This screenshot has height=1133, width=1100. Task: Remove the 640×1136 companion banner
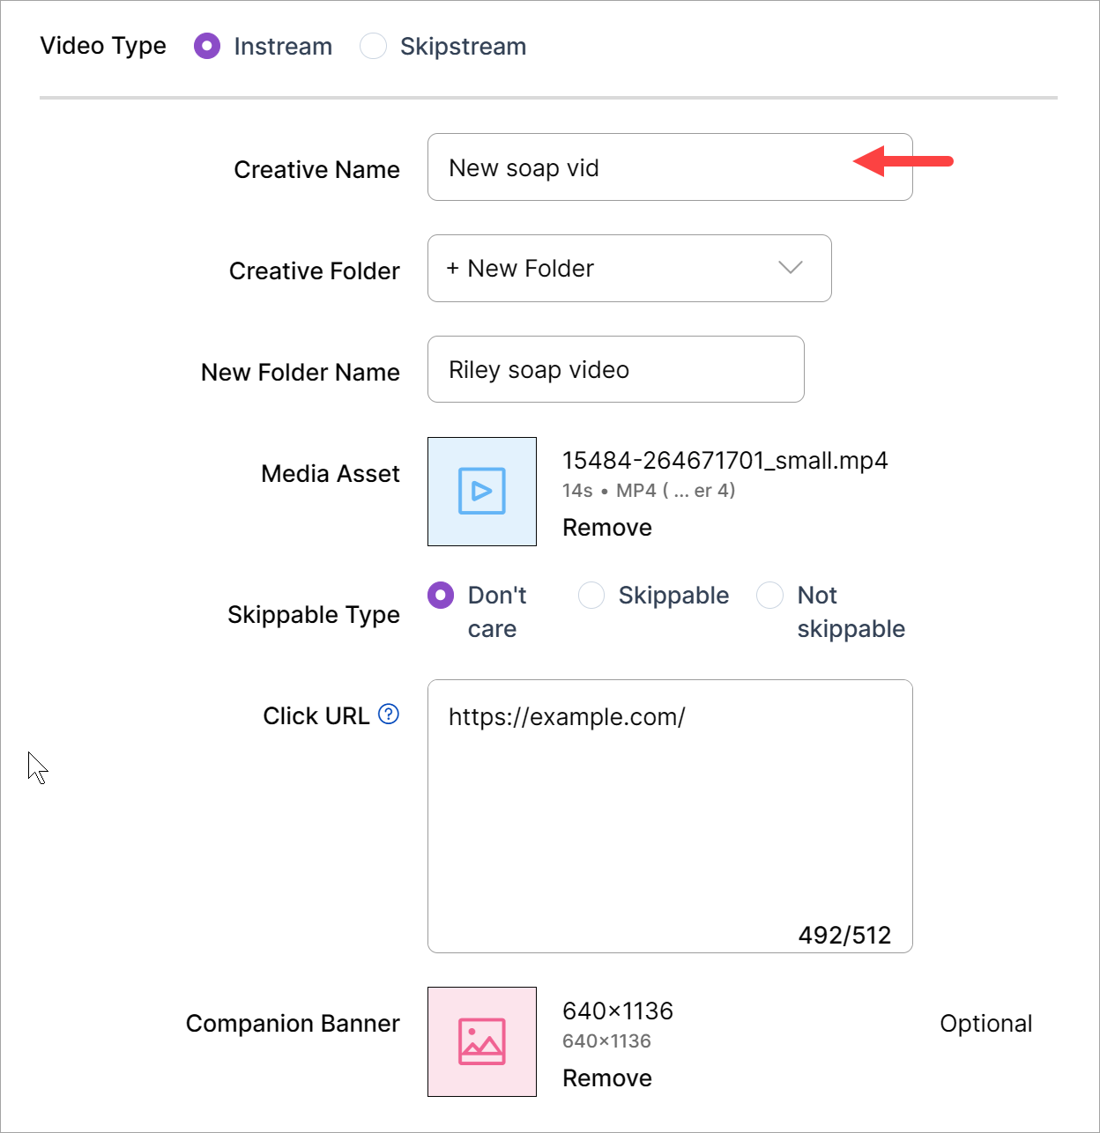[x=607, y=1078]
